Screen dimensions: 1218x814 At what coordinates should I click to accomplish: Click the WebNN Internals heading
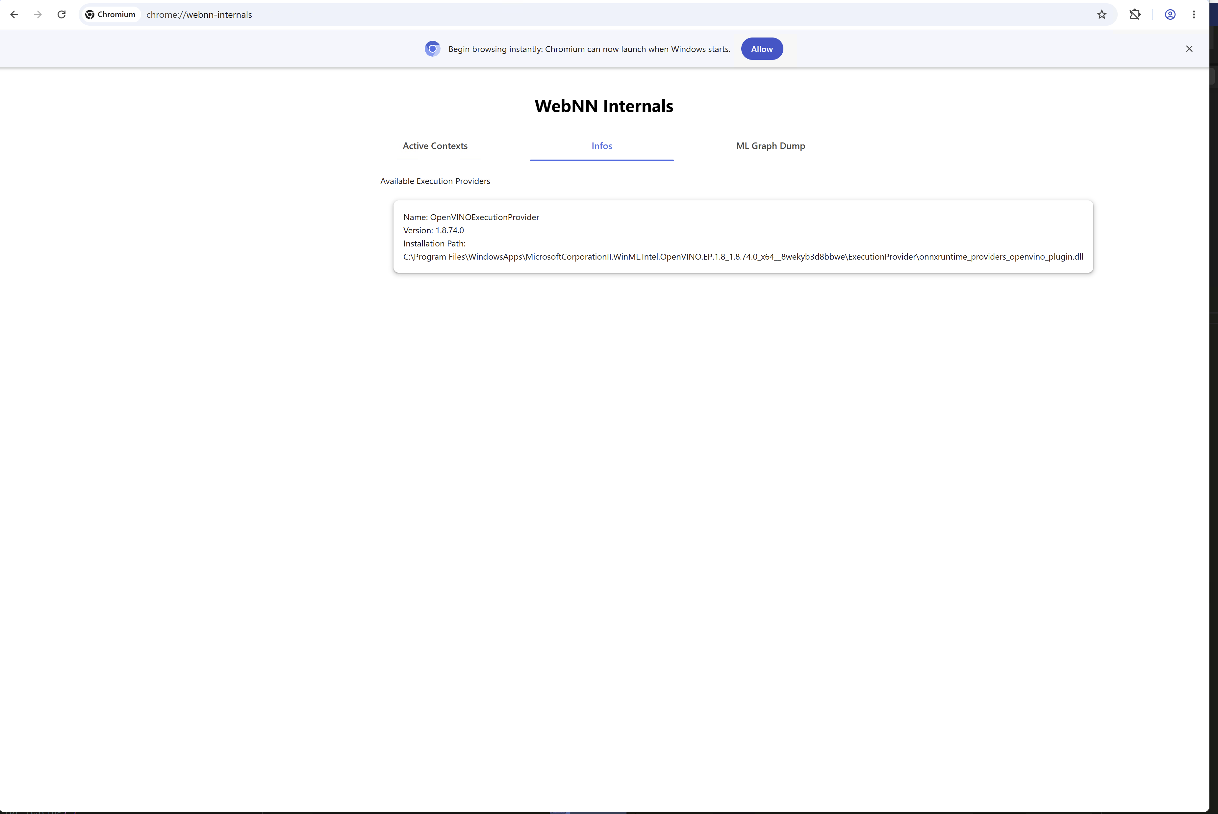click(604, 106)
